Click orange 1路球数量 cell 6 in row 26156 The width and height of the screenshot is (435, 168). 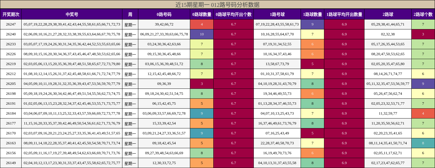pyautogui.click(x=313, y=153)
